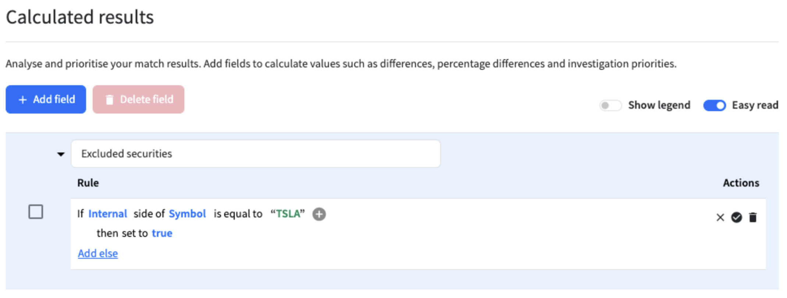
Task: Select the Symbol field token in the rule
Action: click(187, 214)
